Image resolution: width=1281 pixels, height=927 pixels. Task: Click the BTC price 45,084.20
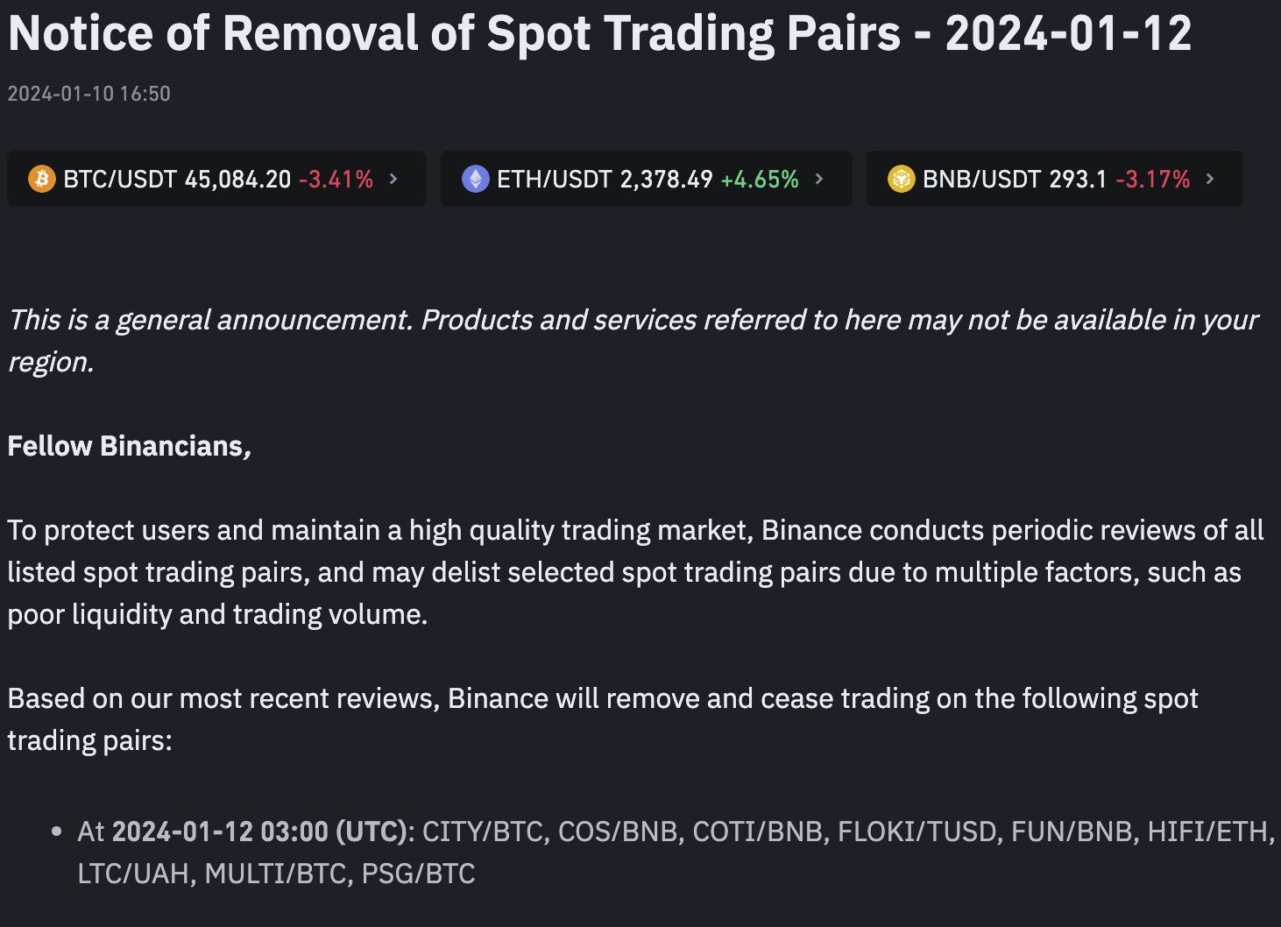point(238,180)
